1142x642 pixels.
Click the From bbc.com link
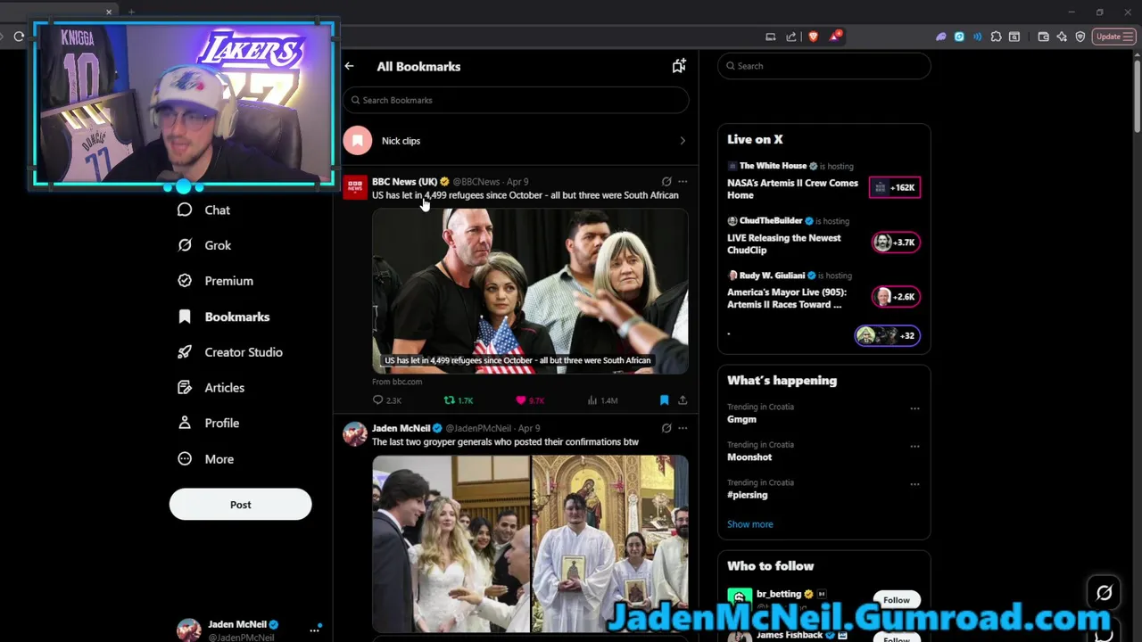click(x=397, y=382)
